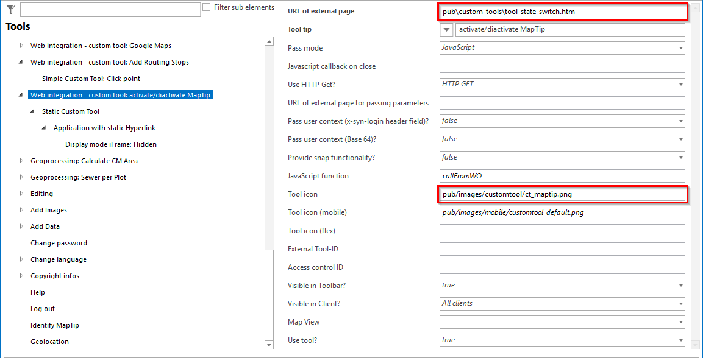Open the Use HTTP Get? dropdown
Viewport: 703px width, 358px height.
pos(680,84)
